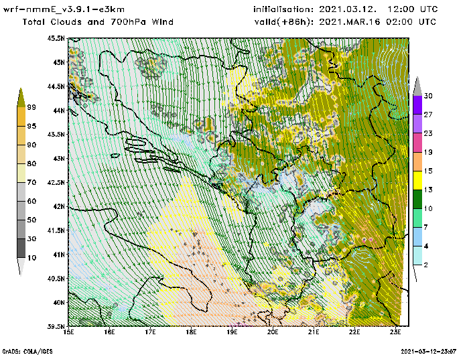Click the valid(+86h) time text
This screenshot has width=469, height=355.
[x=346, y=22]
